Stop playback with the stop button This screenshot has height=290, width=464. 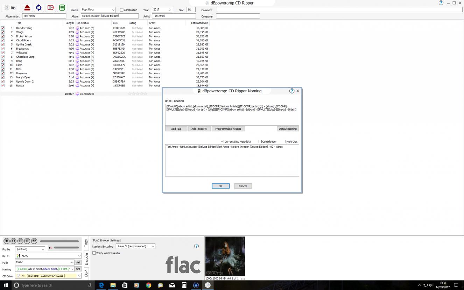[x=6, y=241]
